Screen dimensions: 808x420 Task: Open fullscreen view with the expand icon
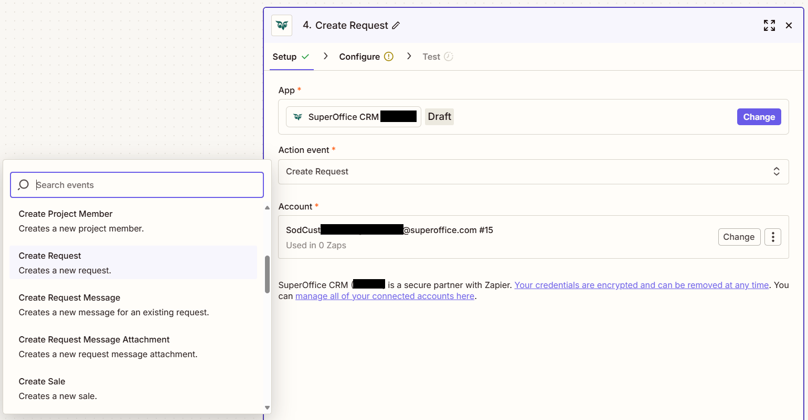769,25
